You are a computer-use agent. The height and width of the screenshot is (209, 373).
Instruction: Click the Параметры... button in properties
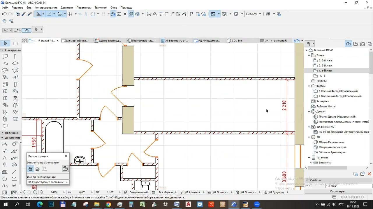(x=338, y=191)
